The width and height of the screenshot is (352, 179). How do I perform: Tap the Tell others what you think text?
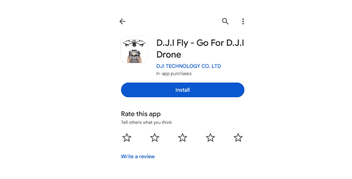(146, 123)
